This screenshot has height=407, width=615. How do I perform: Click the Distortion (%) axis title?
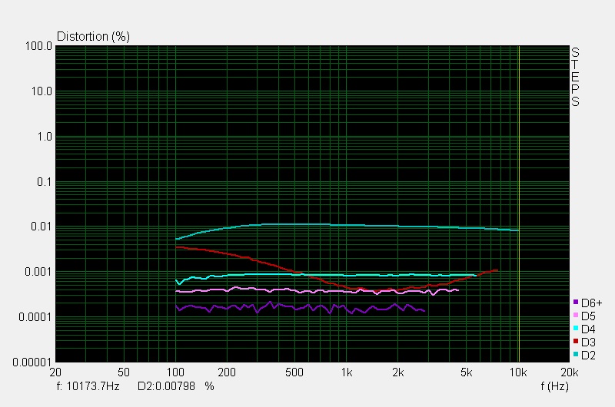[x=93, y=36]
